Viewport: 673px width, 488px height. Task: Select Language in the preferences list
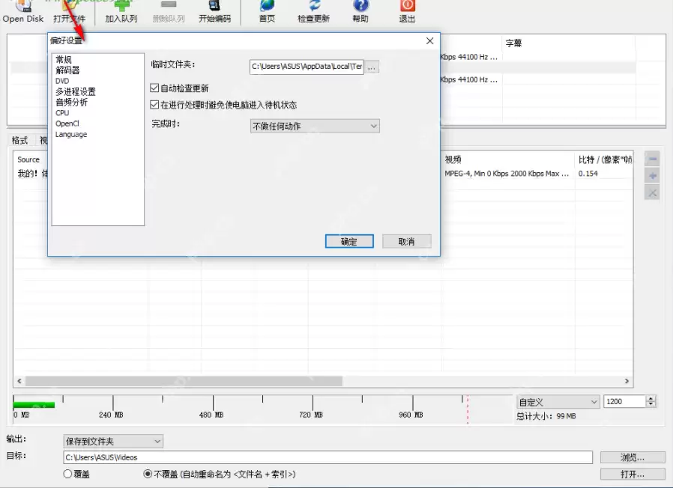[71, 134]
